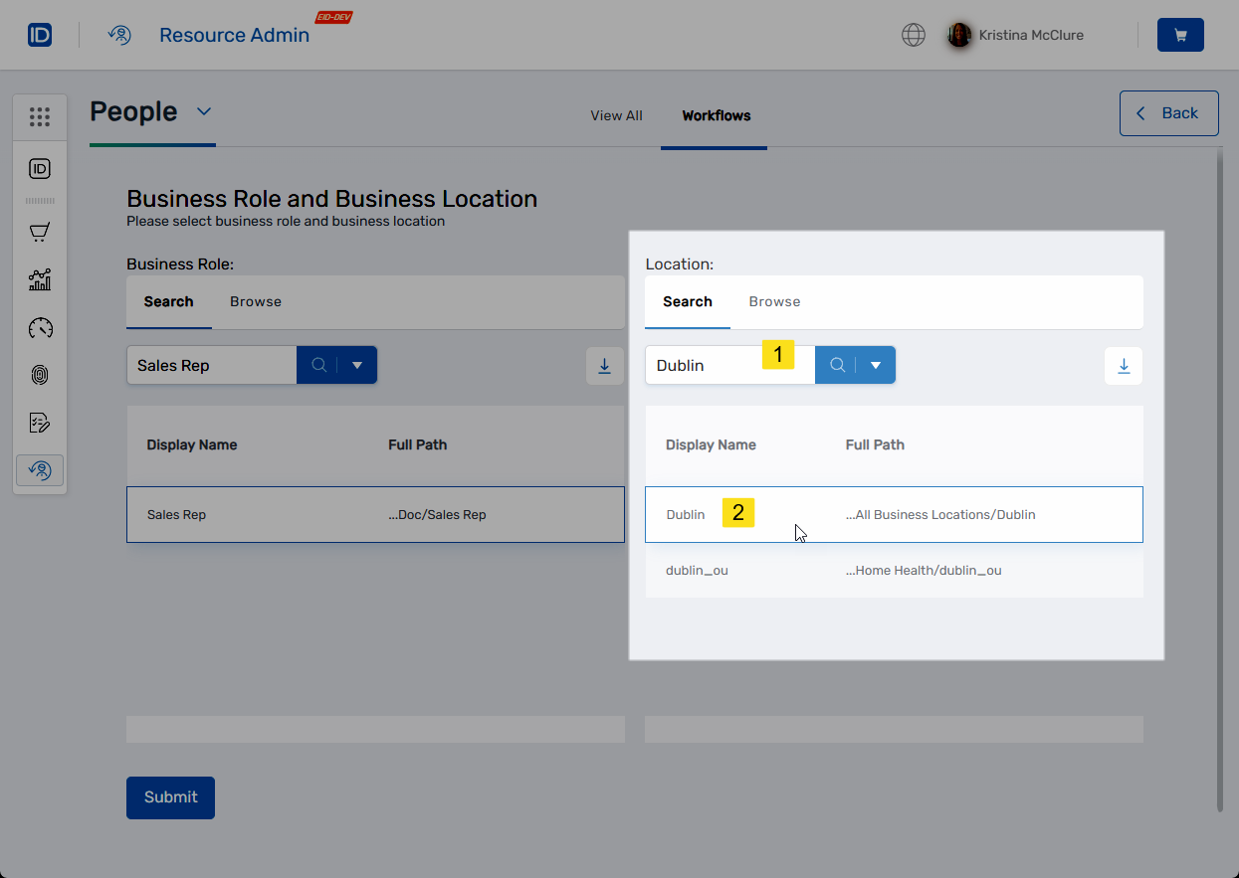Click the Location search field containing Dublin
This screenshot has height=878, width=1239.
coord(707,365)
